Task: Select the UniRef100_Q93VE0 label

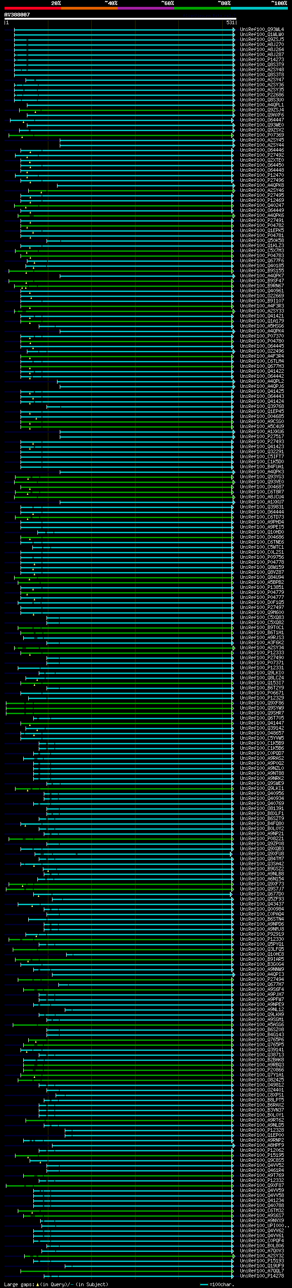Action: point(262,482)
